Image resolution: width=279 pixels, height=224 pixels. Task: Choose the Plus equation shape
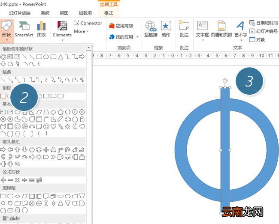[x=3, y=180]
